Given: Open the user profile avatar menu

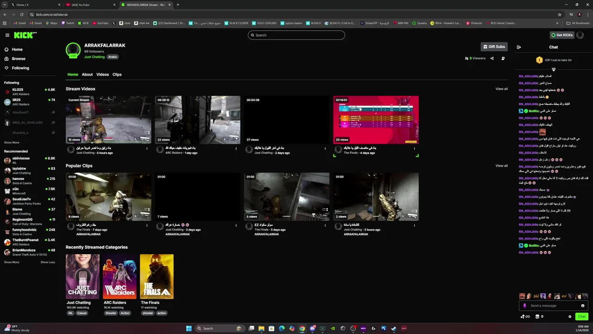Looking at the screenshot, I should click(580, 35).
